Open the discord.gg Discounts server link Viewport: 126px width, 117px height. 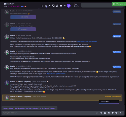(56, 74)
